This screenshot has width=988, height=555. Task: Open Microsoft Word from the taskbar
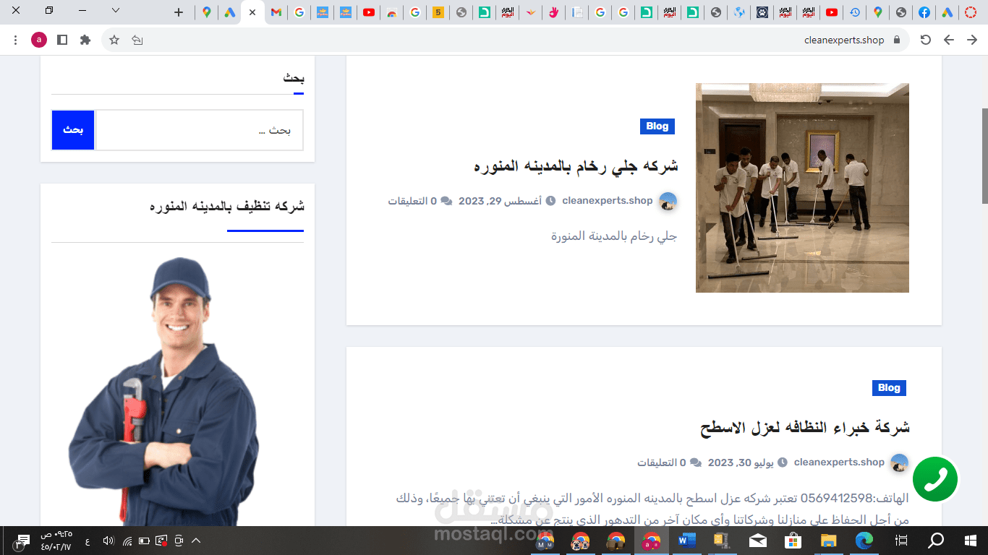coord(686,541)
